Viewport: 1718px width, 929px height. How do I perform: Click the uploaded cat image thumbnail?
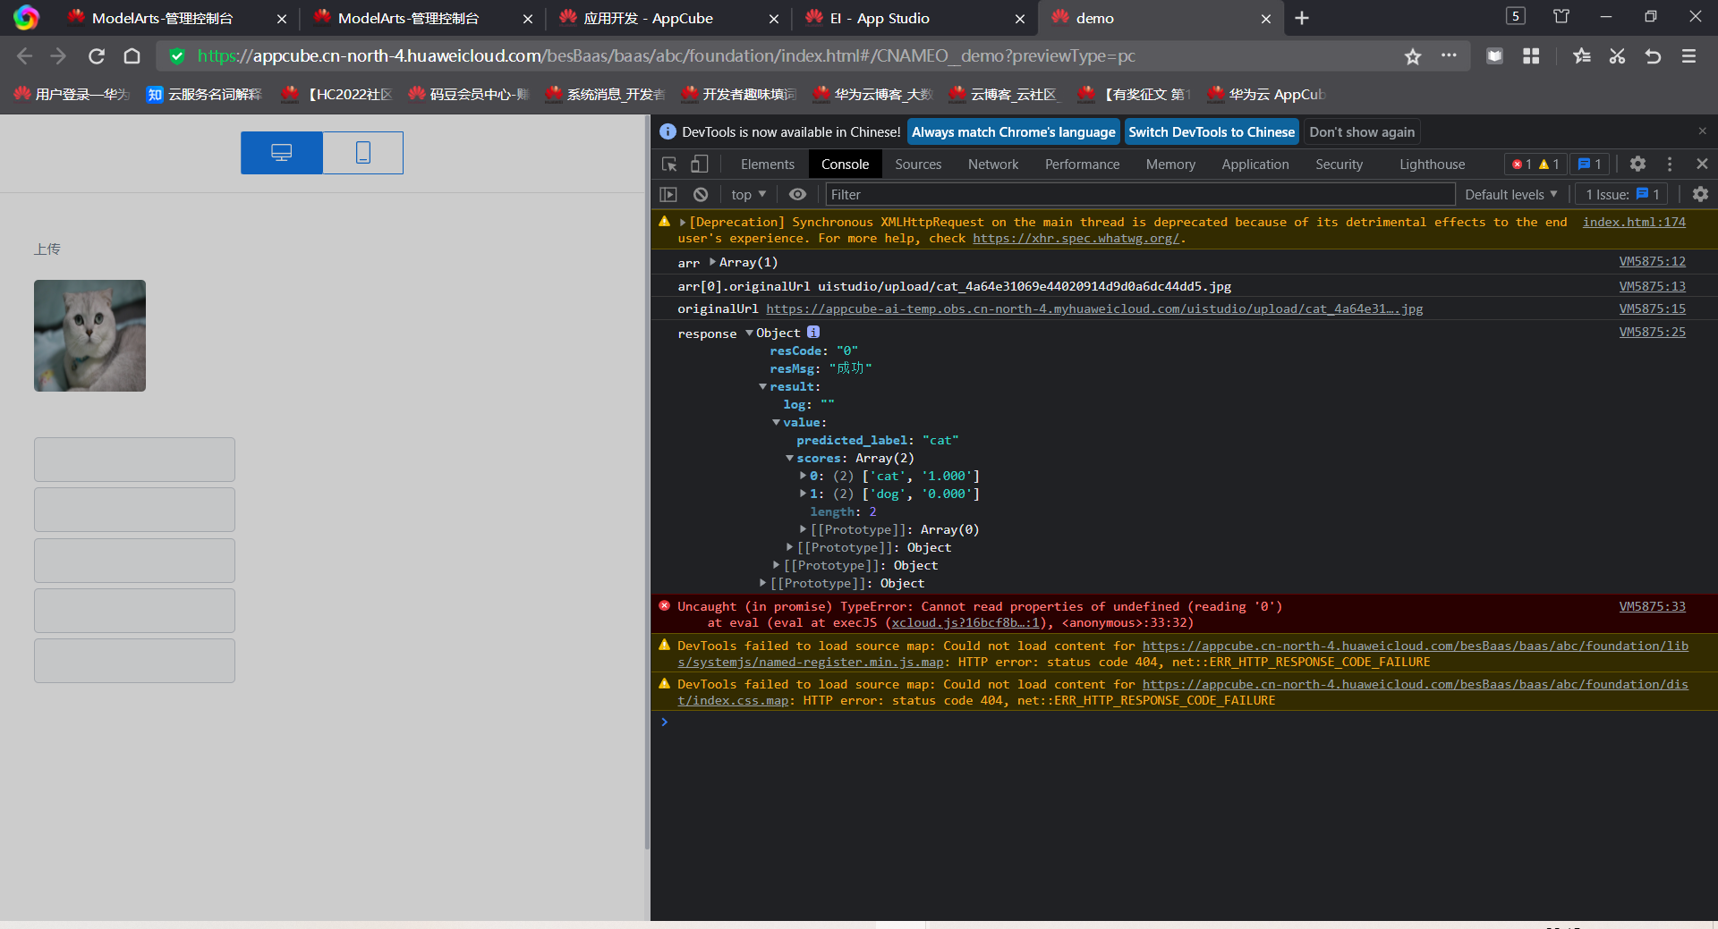tap(89, 336)
